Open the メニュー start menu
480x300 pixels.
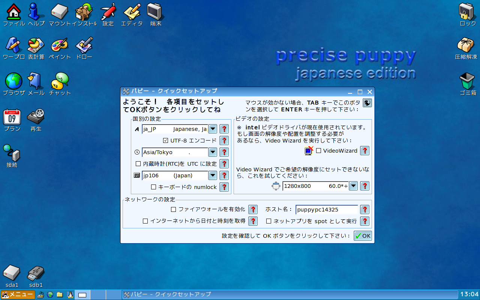click(x=18, y=294)
